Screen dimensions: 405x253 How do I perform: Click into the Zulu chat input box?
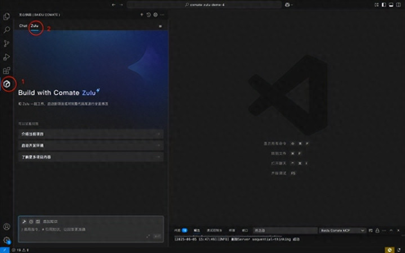pos(91,229)
